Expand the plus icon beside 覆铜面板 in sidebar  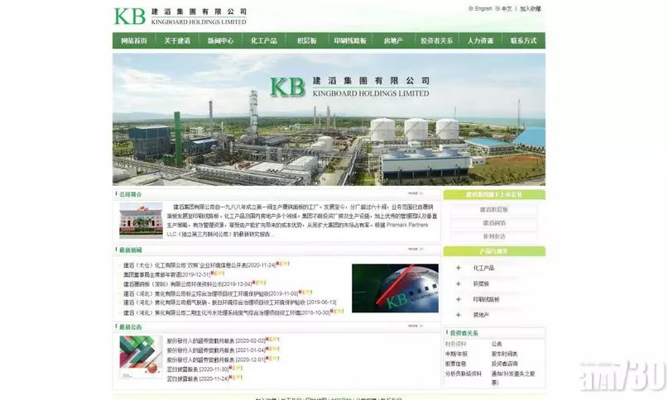(459, 283)
